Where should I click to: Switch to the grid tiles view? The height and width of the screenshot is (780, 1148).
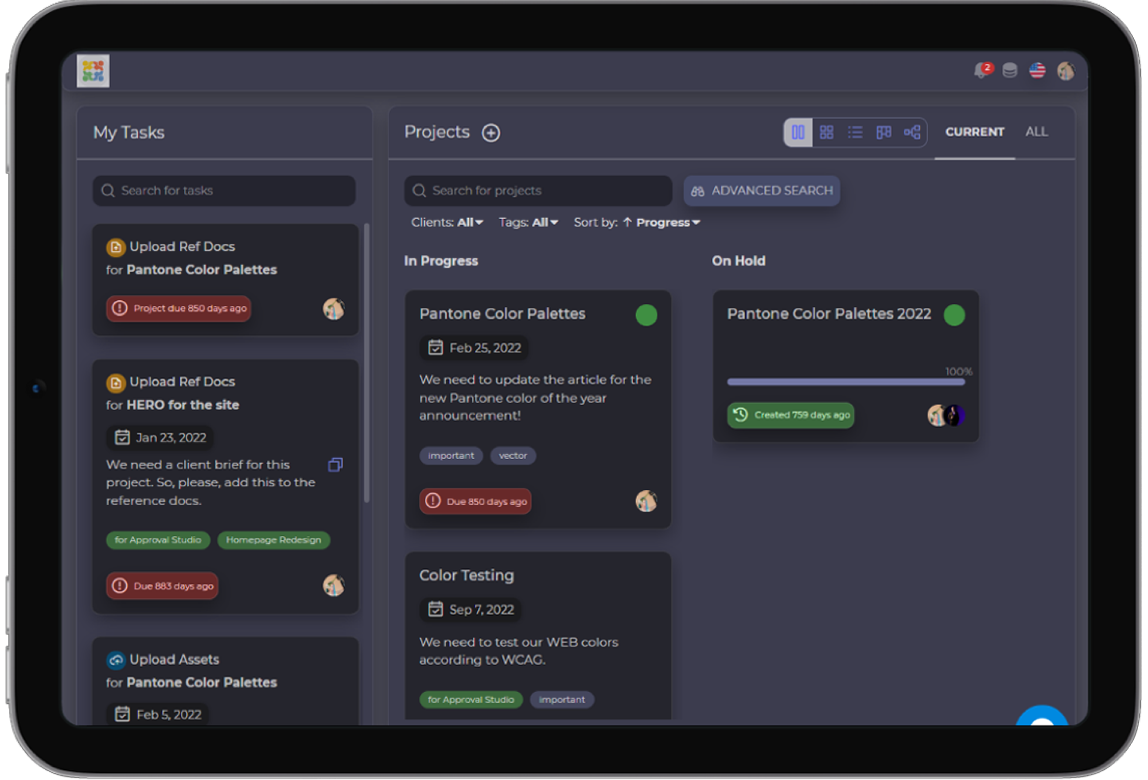point(826,133)
